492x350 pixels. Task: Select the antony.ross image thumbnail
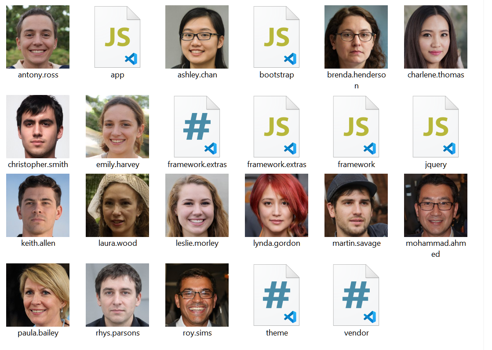38,37
